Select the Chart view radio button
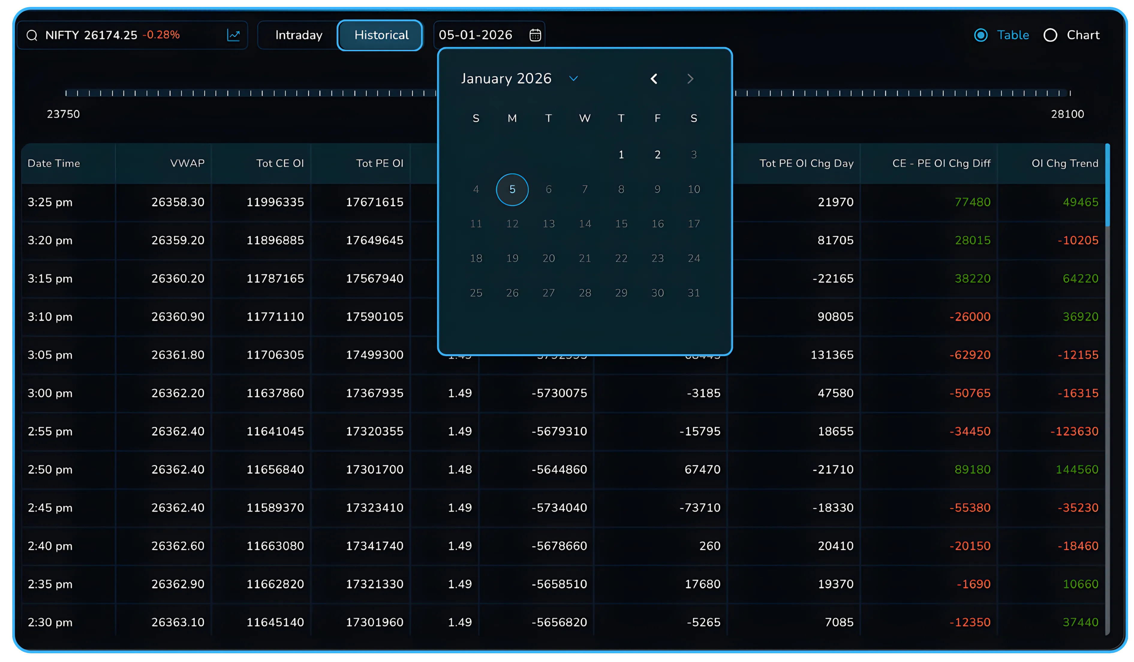The height and width of the screenshot is (662, 1134). (x=1050, y=35)
